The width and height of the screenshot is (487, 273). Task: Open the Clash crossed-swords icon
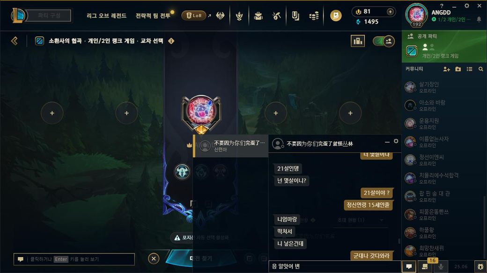[221, 15]
